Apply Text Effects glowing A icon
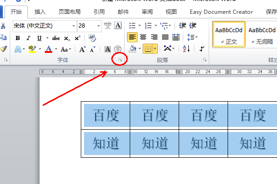The height and width of the screenshot is (184, 277). pyautogui.click(x=18, y=49)
